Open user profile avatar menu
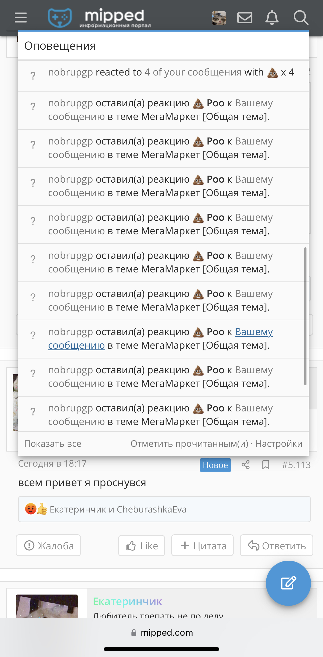The width and height of the screenshot is (323, 657). click(x=219, y=18)
